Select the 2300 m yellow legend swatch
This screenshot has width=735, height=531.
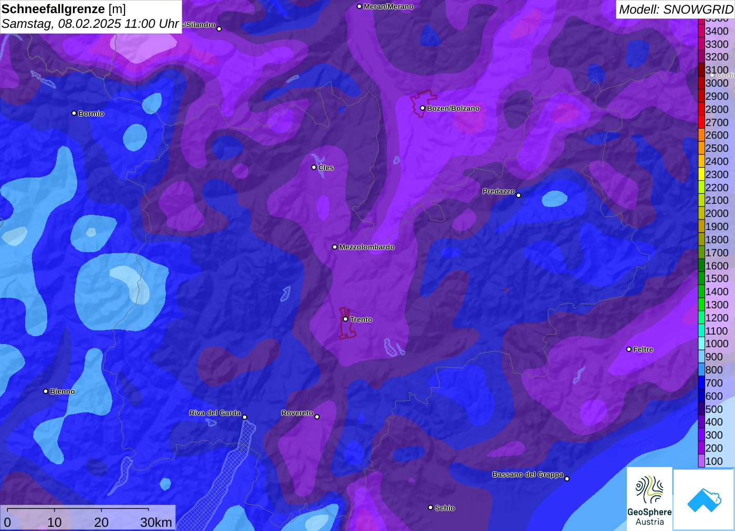click(701, 174)
